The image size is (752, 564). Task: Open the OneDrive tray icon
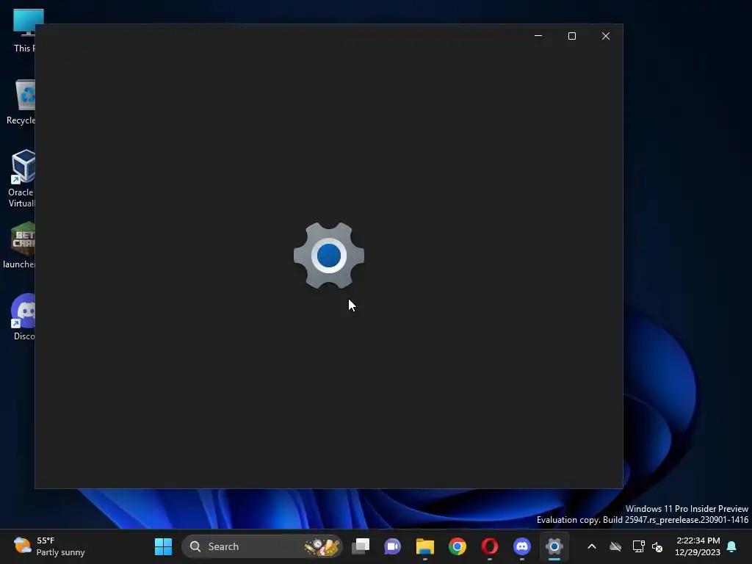point(615,546)
